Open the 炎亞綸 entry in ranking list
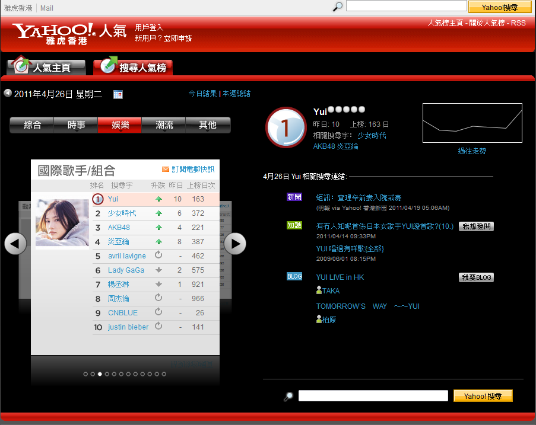536x425 pixels. tap(119, 242)
